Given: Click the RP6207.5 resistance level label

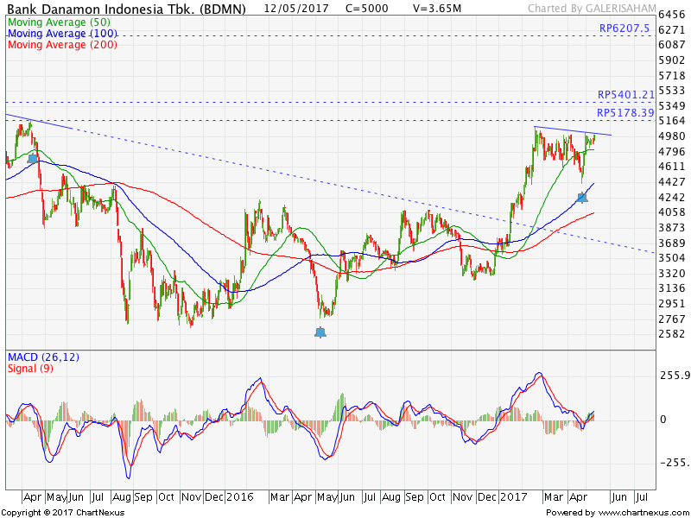Looking at the screenshot, I should [x=624, y=28].
